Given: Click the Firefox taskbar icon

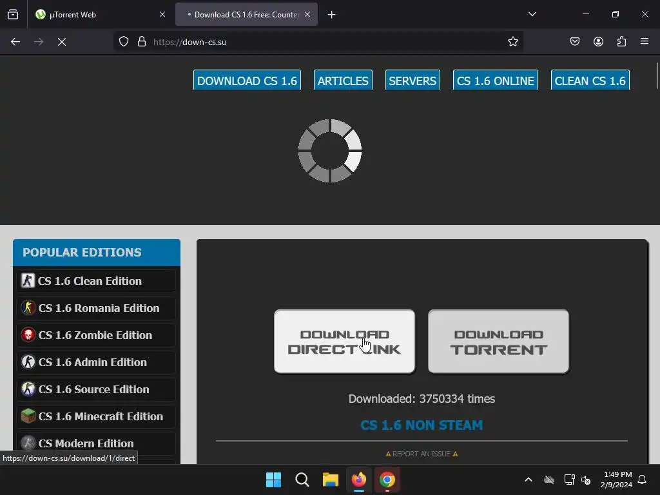Looking at the screenshot, I should (358, 480).
